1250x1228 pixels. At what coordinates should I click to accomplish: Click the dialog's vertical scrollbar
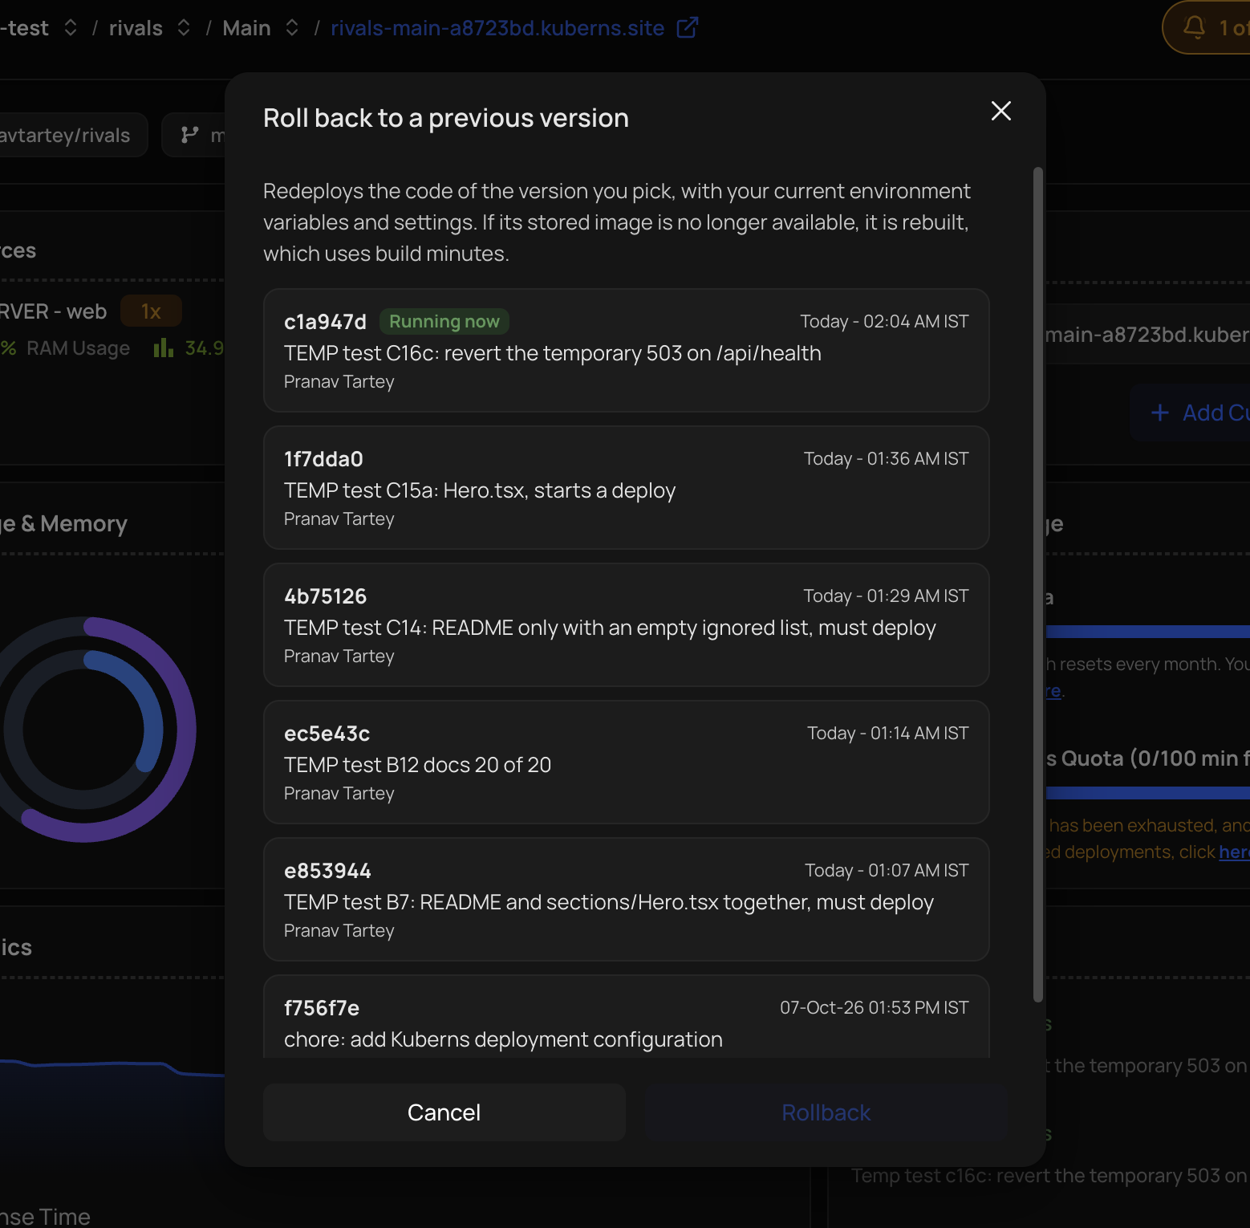[x=1037, y=584]
